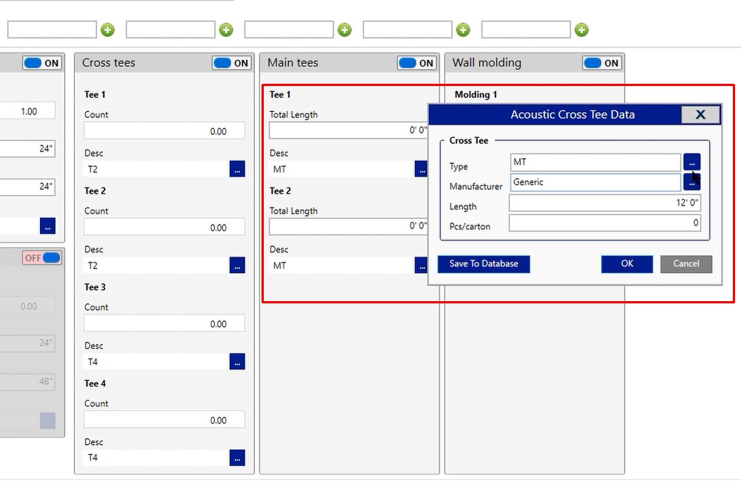The height and width of the screenshot is (491, 741).
Task: Browse description for Main tees Tee 1
Action: (421, 169)
